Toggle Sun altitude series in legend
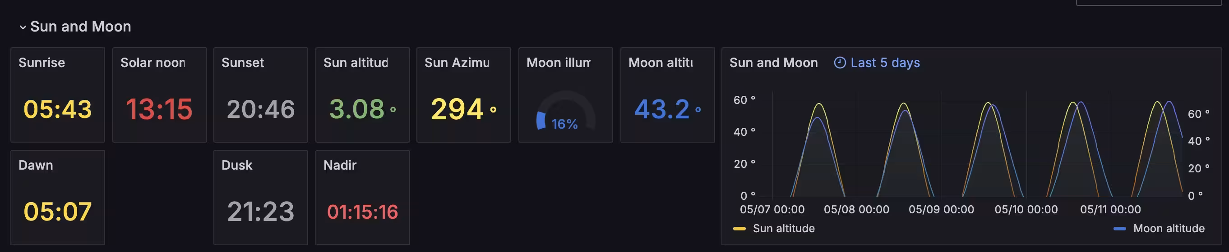The height and width of the screenshot is (252, 1229). click(x=783, y=229)
